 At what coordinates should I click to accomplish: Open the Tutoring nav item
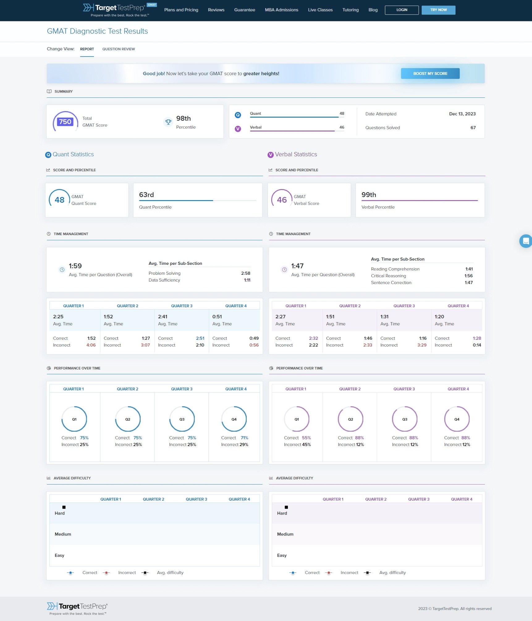pos(351,10)
